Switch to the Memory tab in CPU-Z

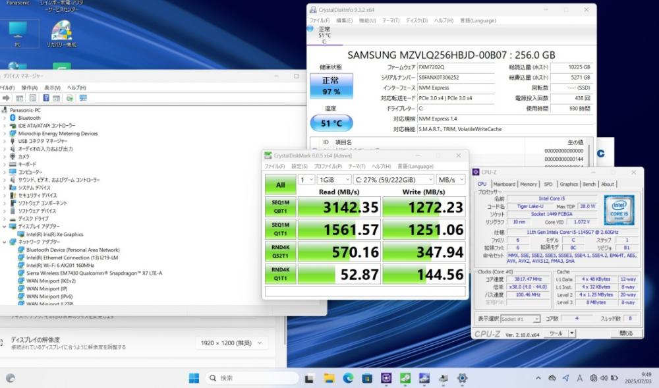(x=529, y=184)
